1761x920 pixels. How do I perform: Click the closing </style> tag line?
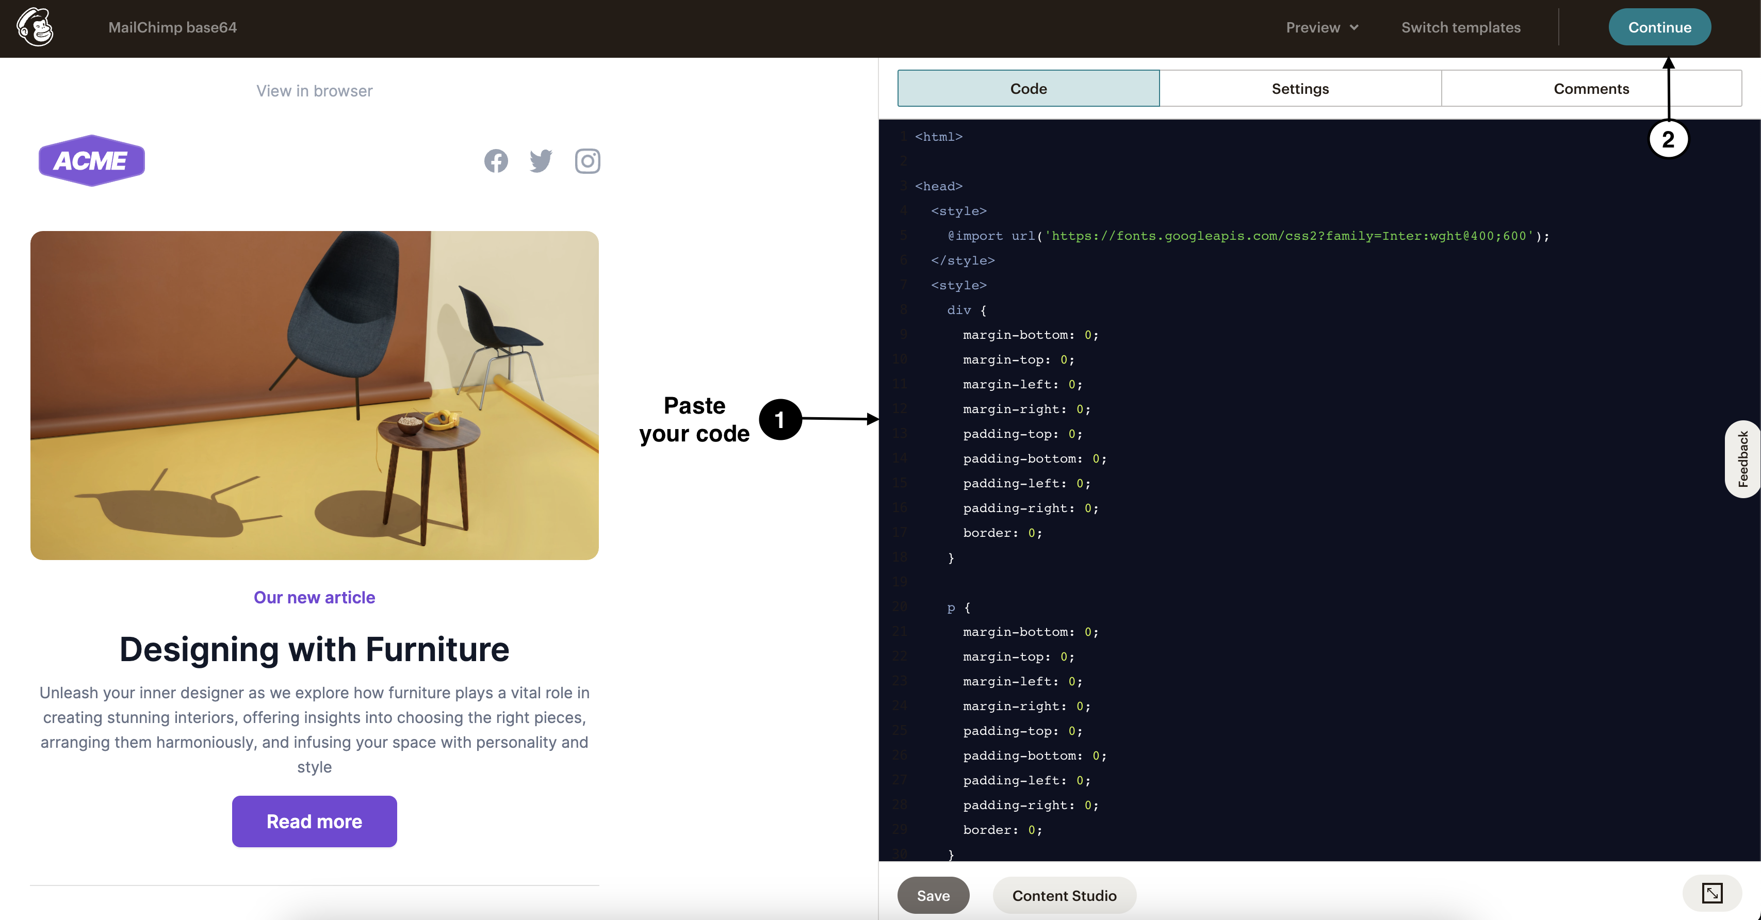[x=963, y=260]
